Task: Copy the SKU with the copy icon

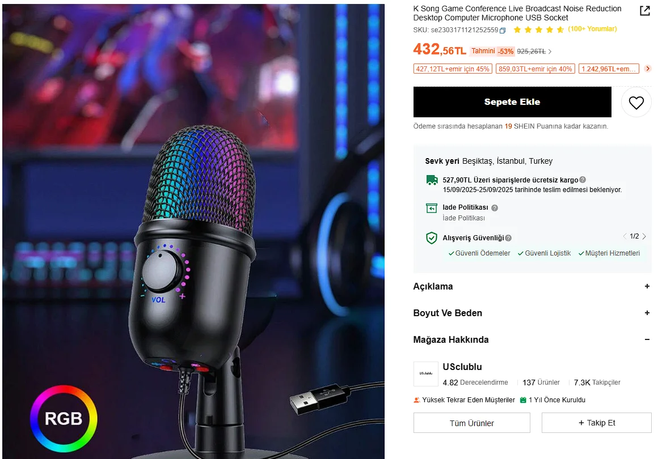Action: [503, 30]
